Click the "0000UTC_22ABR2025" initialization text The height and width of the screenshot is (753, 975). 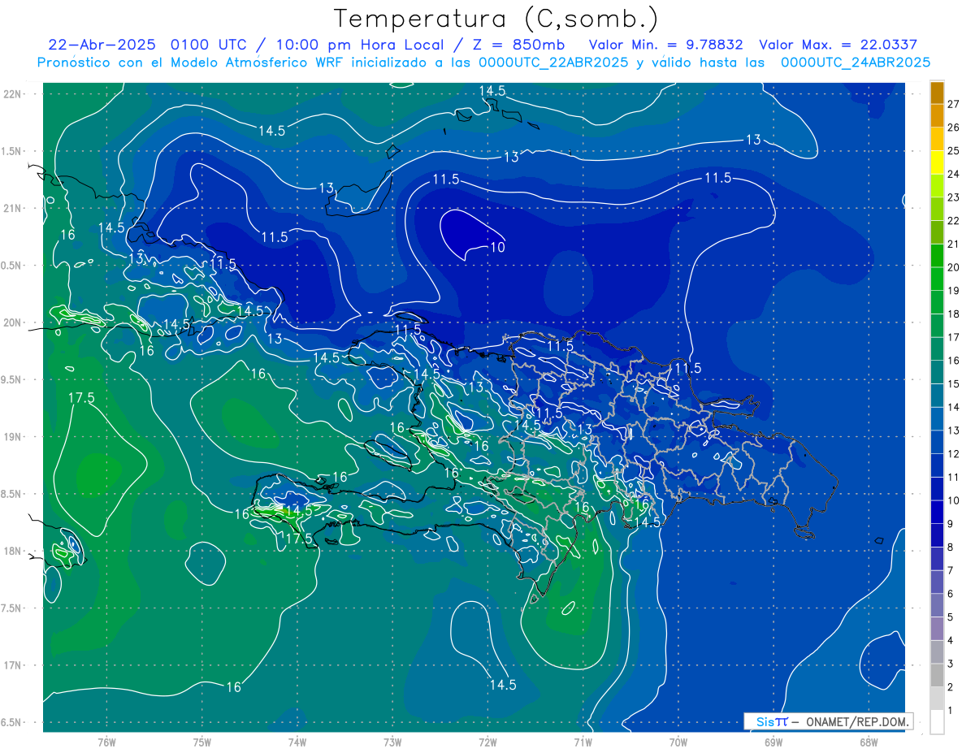click(553, 62)
